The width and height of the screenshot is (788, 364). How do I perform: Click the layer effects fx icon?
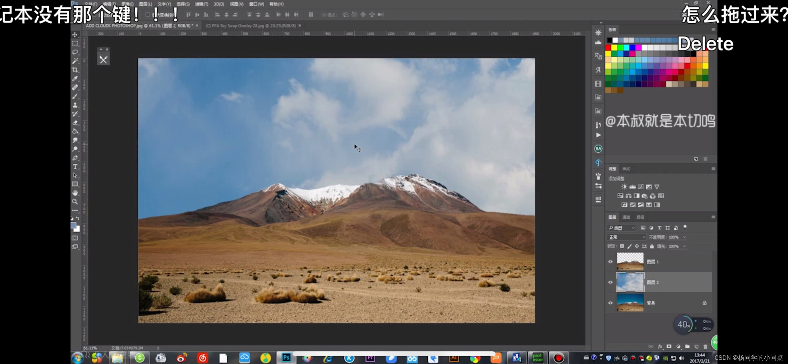(x=660, y=347)
